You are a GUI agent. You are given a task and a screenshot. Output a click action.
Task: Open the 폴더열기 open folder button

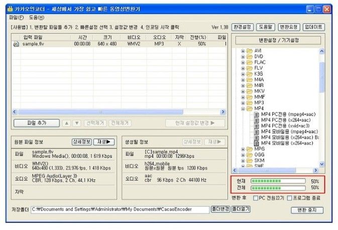tap(241, 209)
